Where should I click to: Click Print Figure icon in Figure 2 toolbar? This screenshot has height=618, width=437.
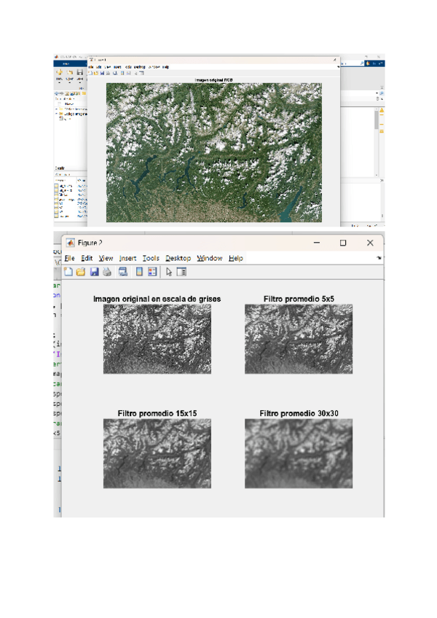[x=106, y=272]
